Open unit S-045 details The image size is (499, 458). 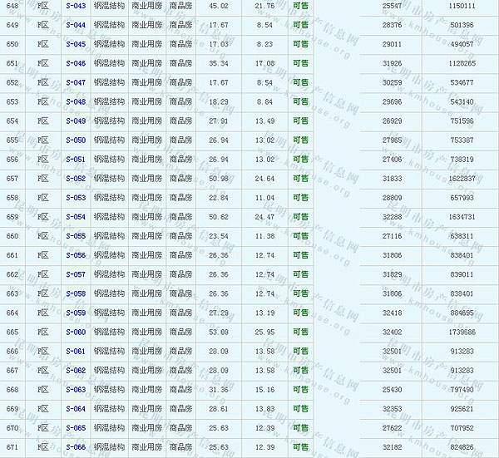[76, 44]
